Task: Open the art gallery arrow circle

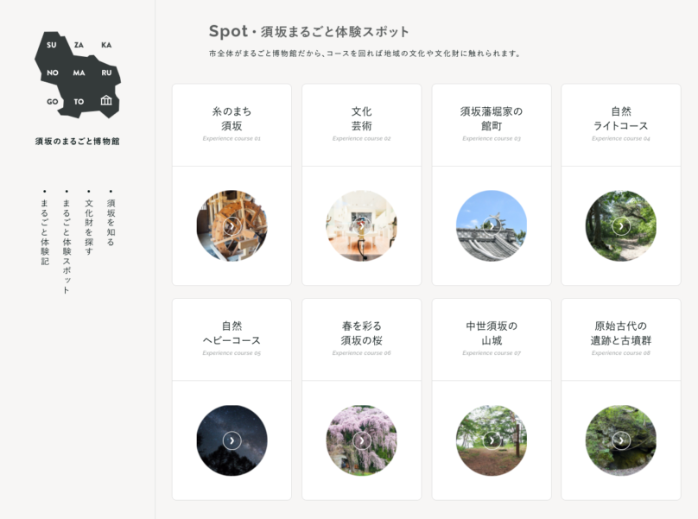Action: pyautogui.click(x=361, y=225)
